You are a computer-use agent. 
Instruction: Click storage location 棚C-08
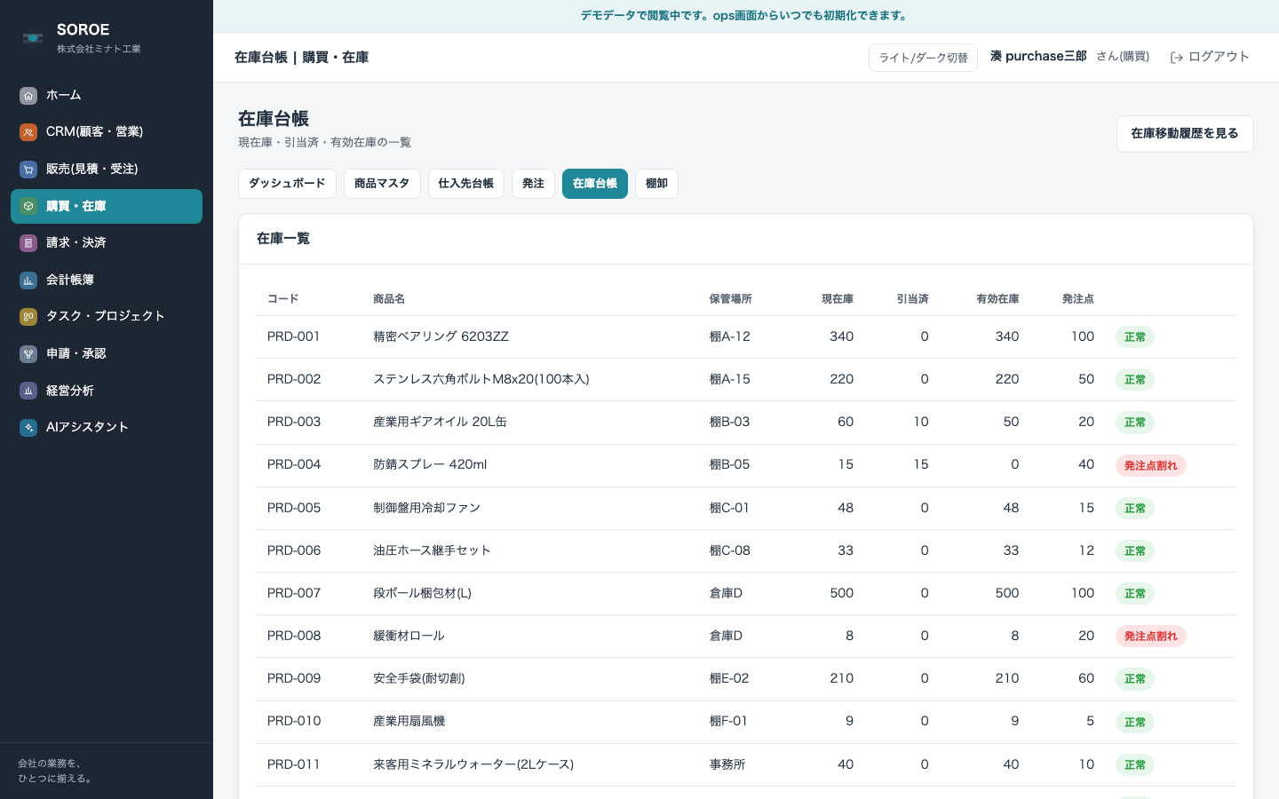pyautogui.click(x=730, y=550)
